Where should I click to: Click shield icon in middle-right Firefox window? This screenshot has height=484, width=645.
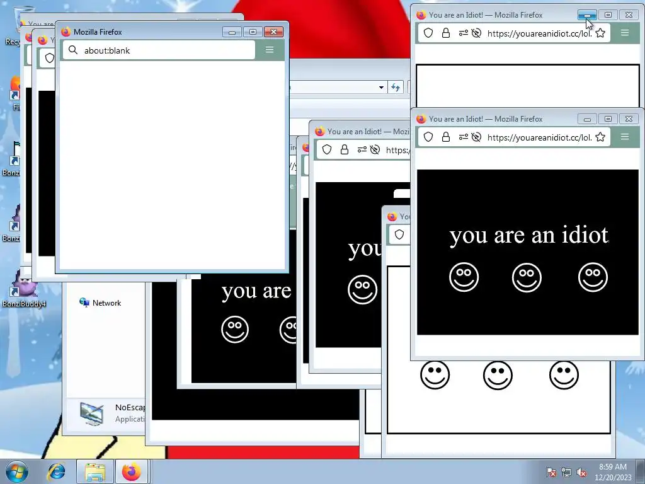428,137
